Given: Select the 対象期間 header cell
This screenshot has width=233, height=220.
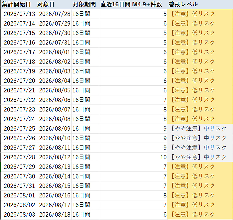Looking at the screenshot, I should [85, 4].
